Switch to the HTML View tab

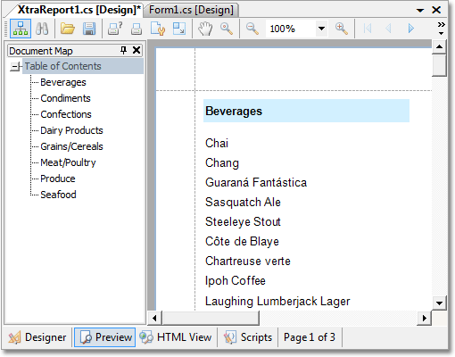point(176,337)
